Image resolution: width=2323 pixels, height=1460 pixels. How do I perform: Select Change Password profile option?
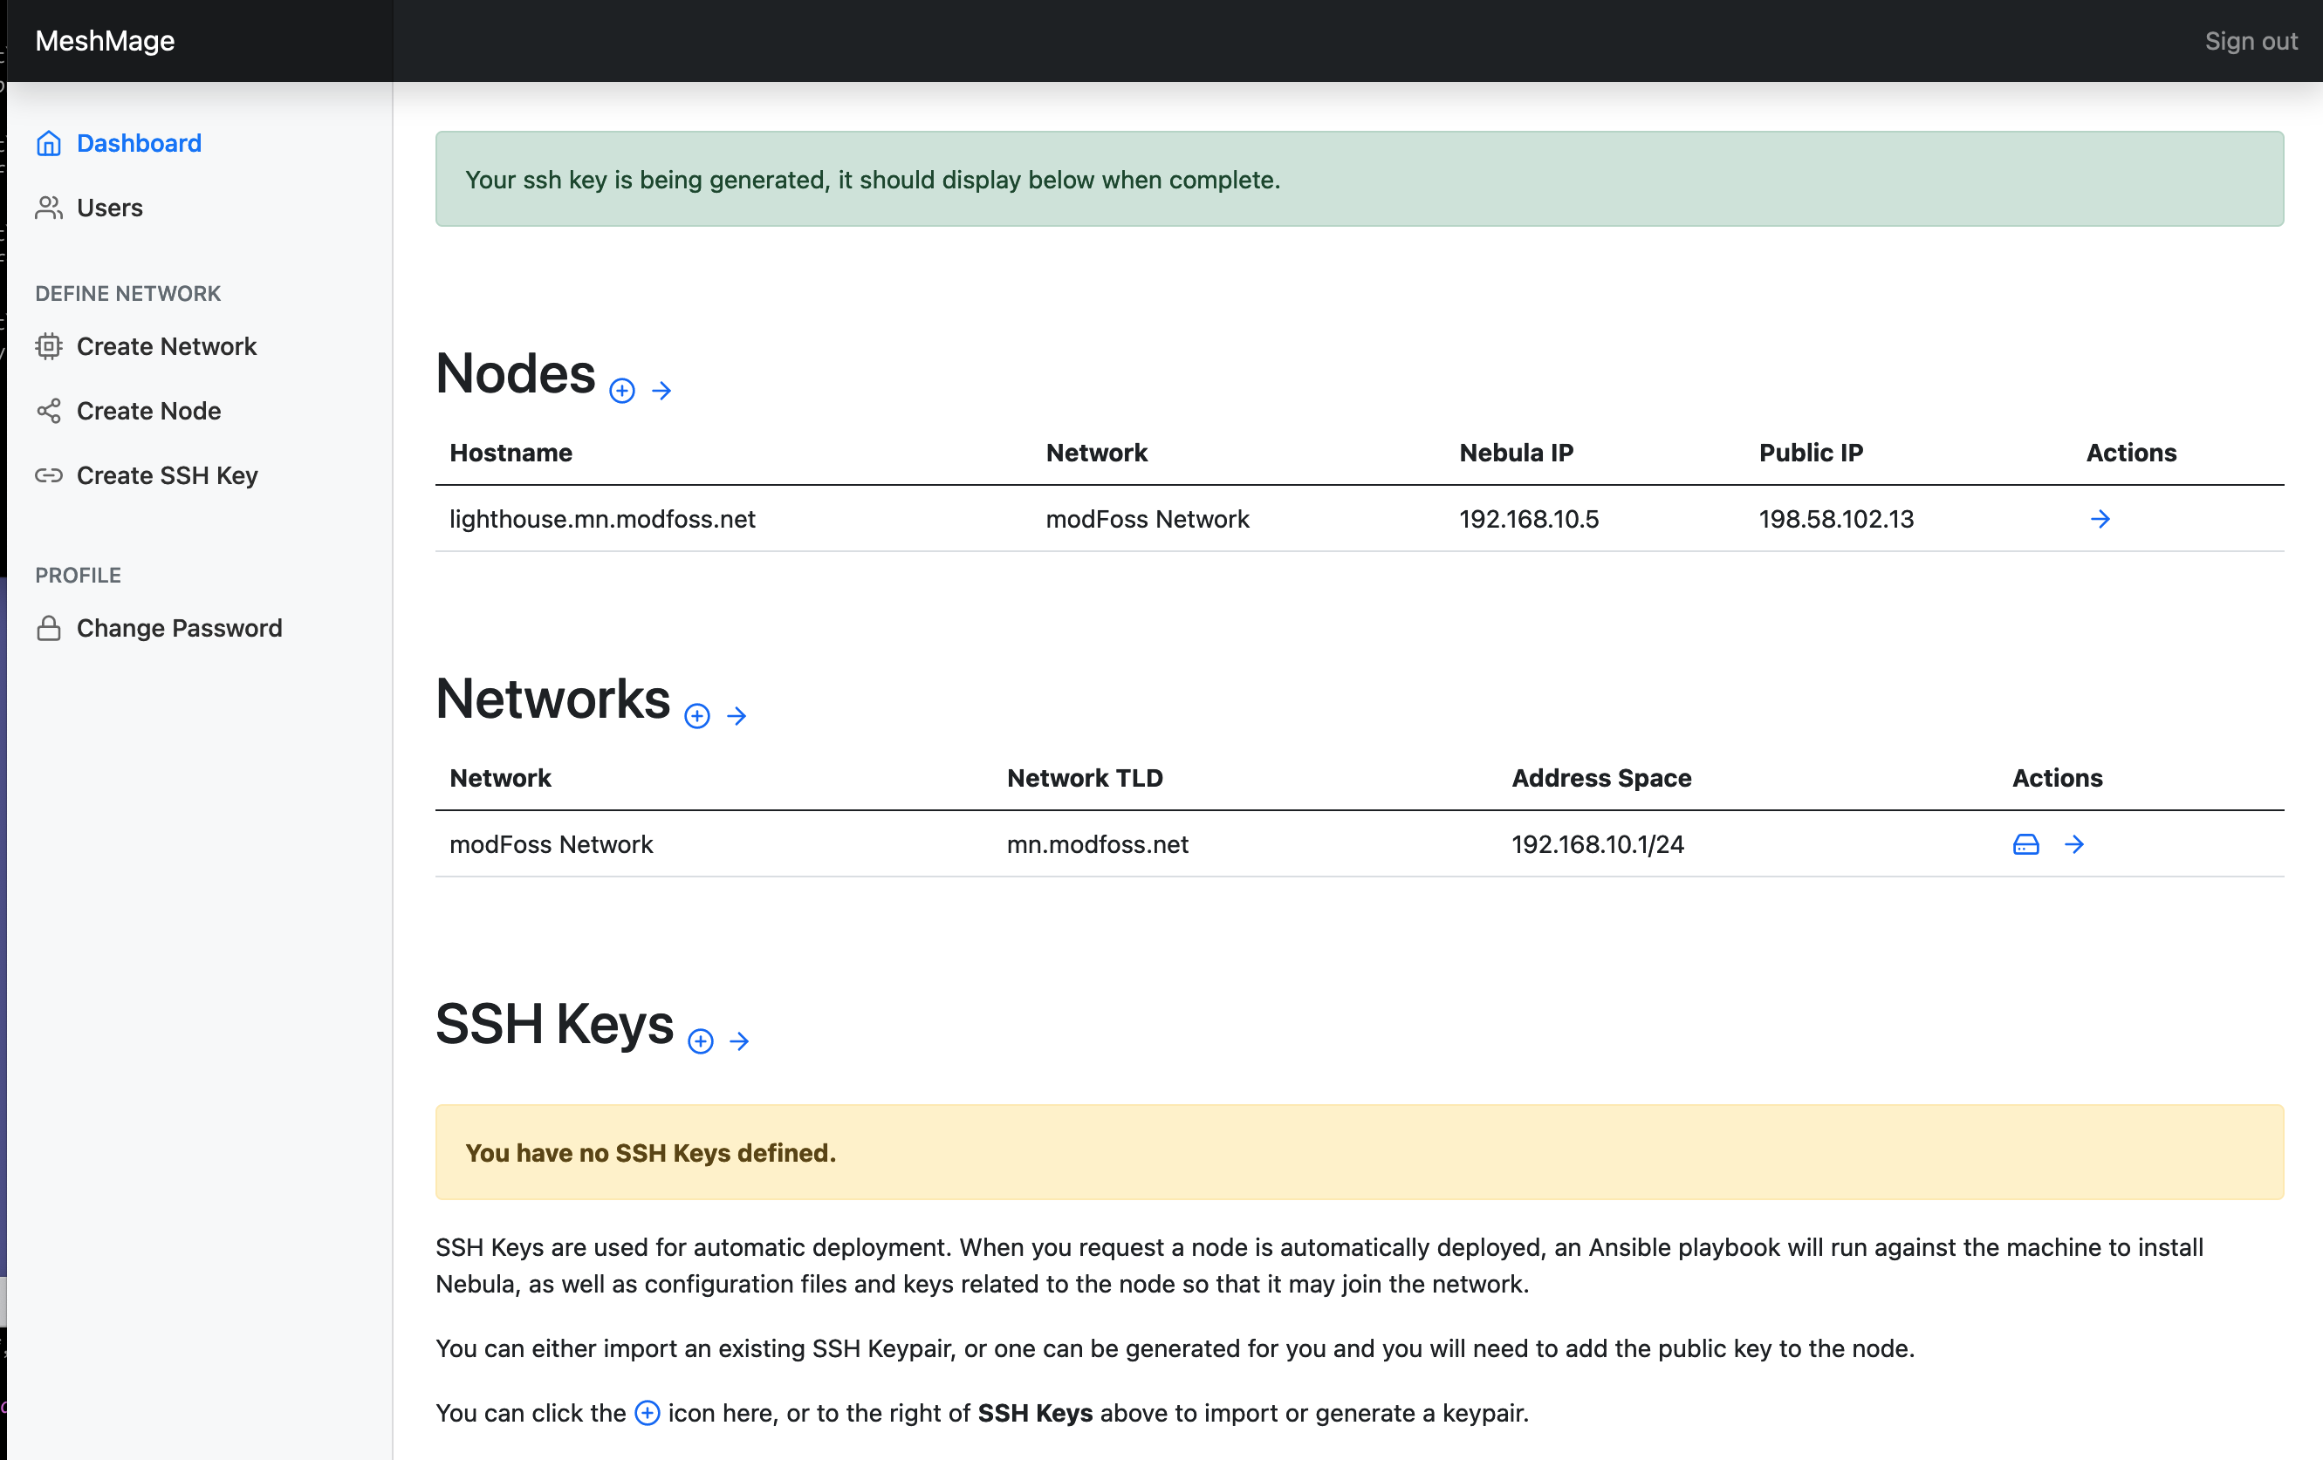(x=180, y=627)
